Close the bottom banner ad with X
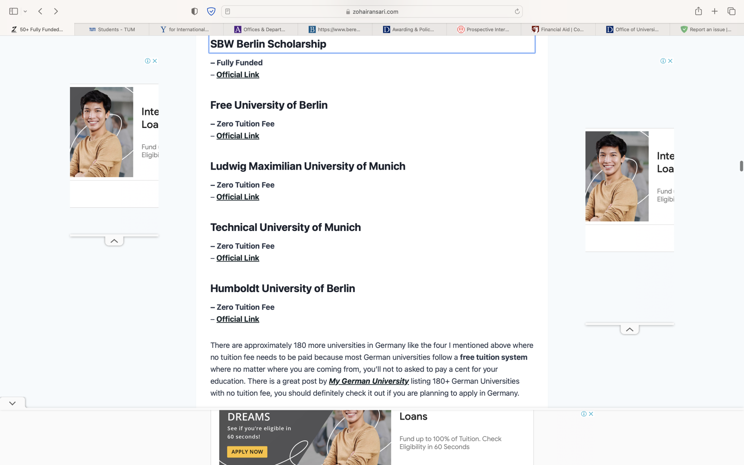 [591, 414]
